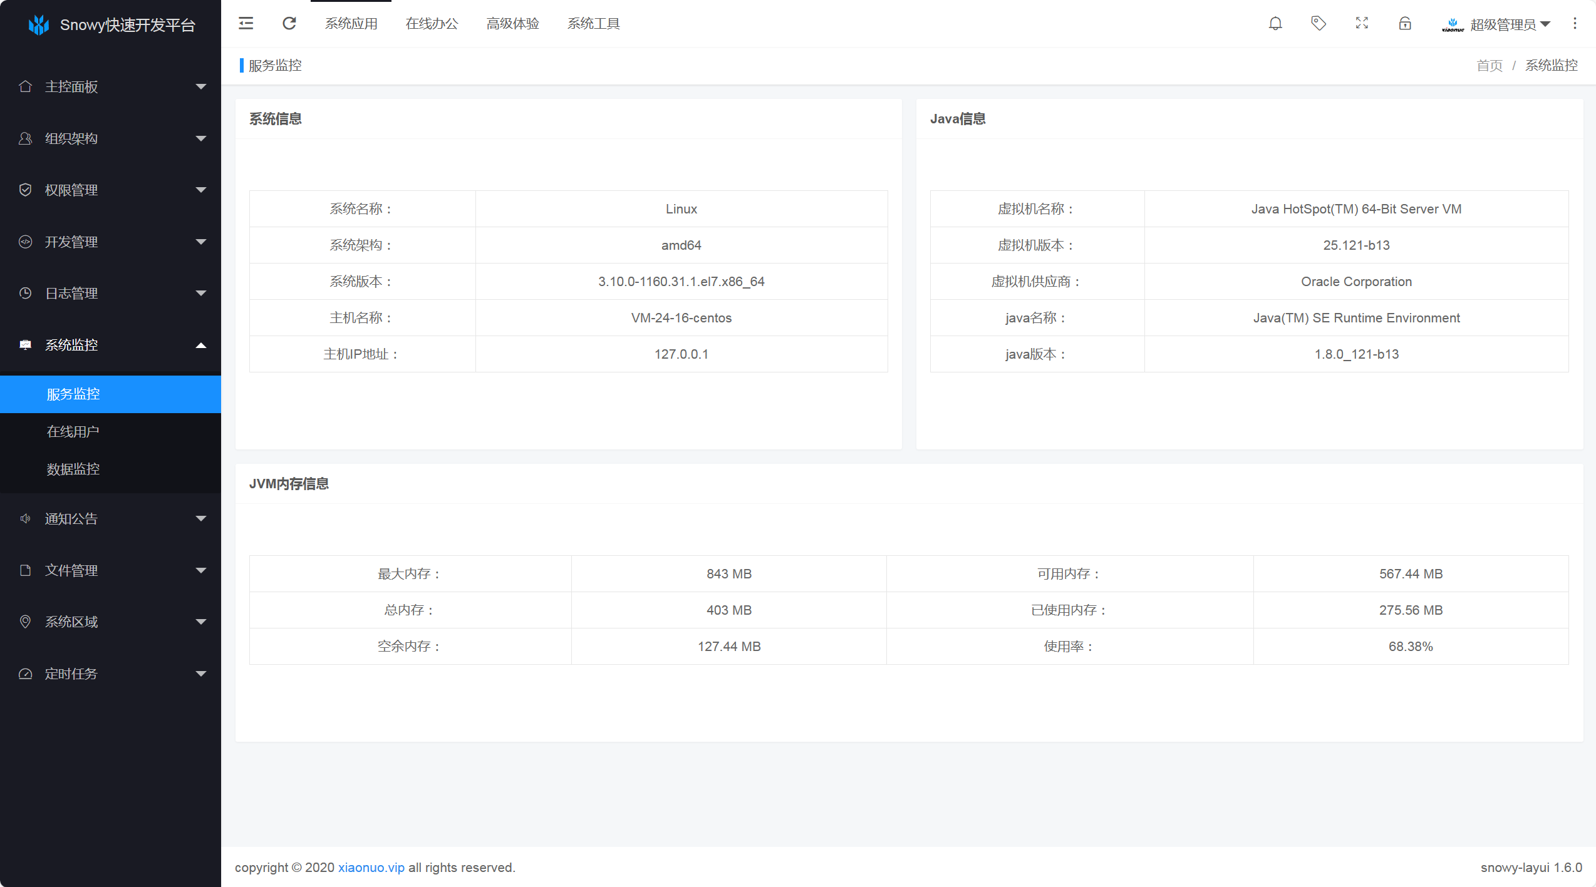Expand the 日志管理 menu section
Viewport: 1596px width, 887px height.
[110, 293]
